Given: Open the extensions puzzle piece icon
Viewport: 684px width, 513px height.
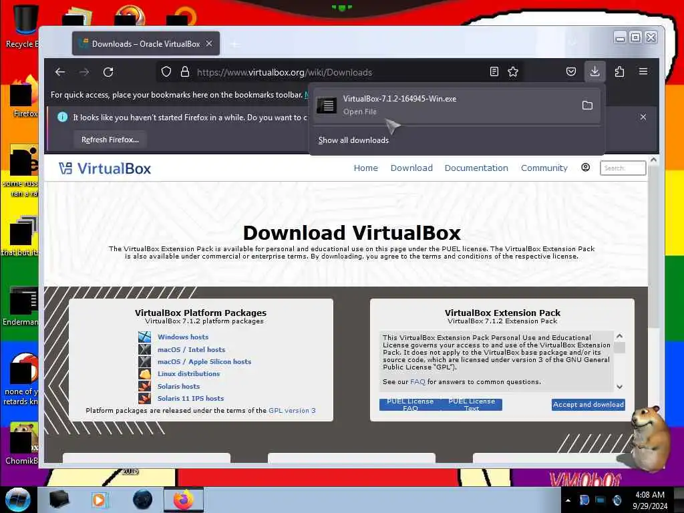Looking at the screenshot, I should click(x=619, y=71).
